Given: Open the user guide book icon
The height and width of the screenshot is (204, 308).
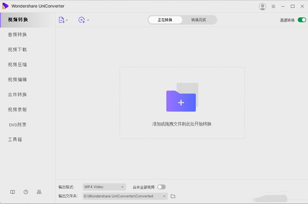Looking at the screenshot, I should (x=12, y=192).
